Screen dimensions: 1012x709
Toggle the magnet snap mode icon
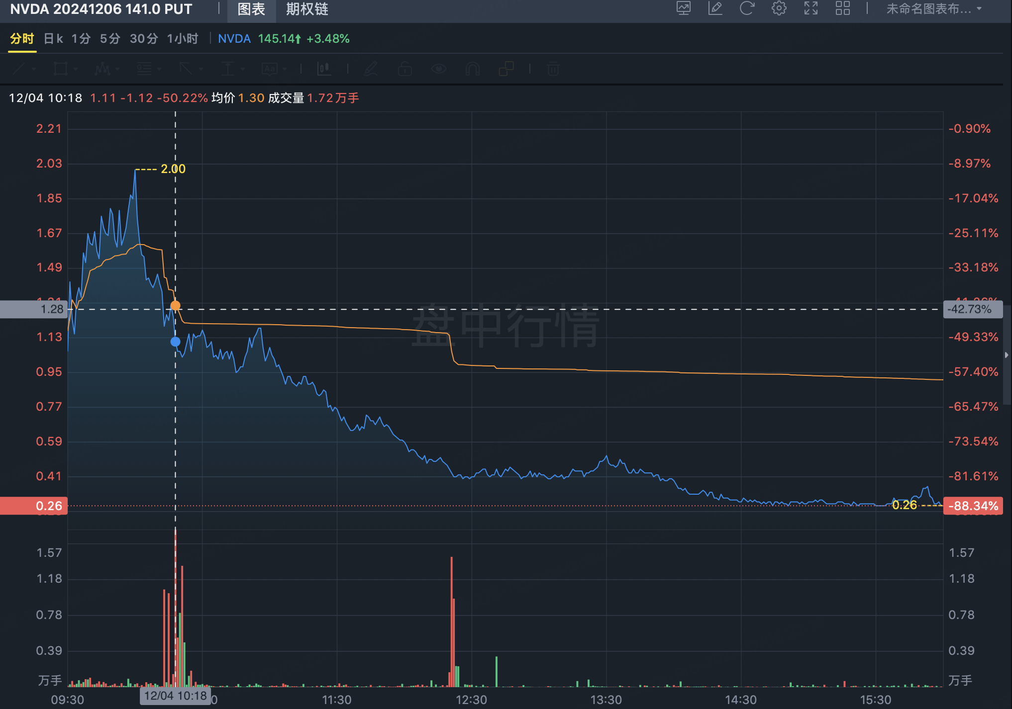[472, 69]
